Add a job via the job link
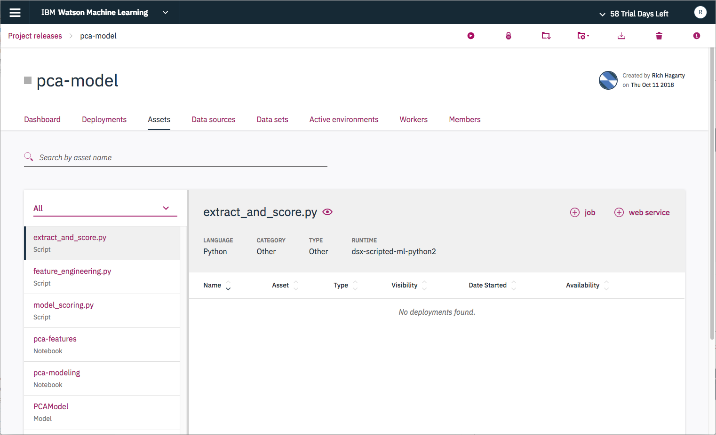Image resolution: width=716 pixels, height=435 pixels. [590, 212]
